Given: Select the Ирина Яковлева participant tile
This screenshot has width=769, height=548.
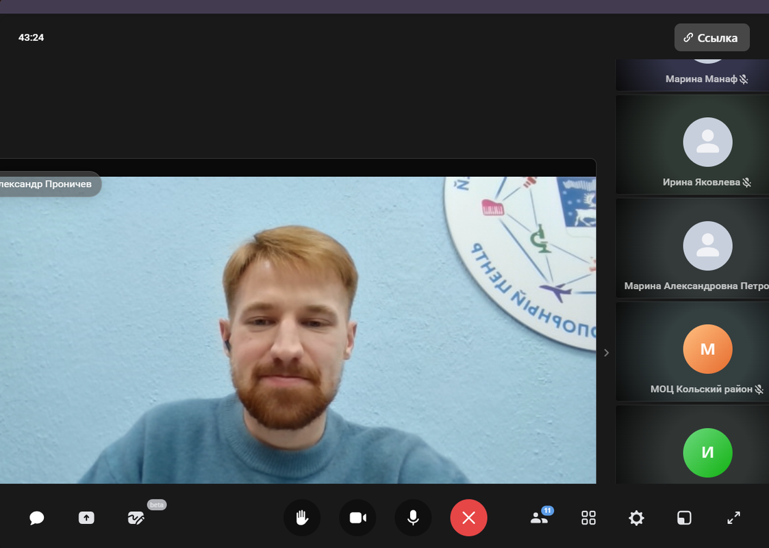Looking at the screenshot, I should pos(692,145).
